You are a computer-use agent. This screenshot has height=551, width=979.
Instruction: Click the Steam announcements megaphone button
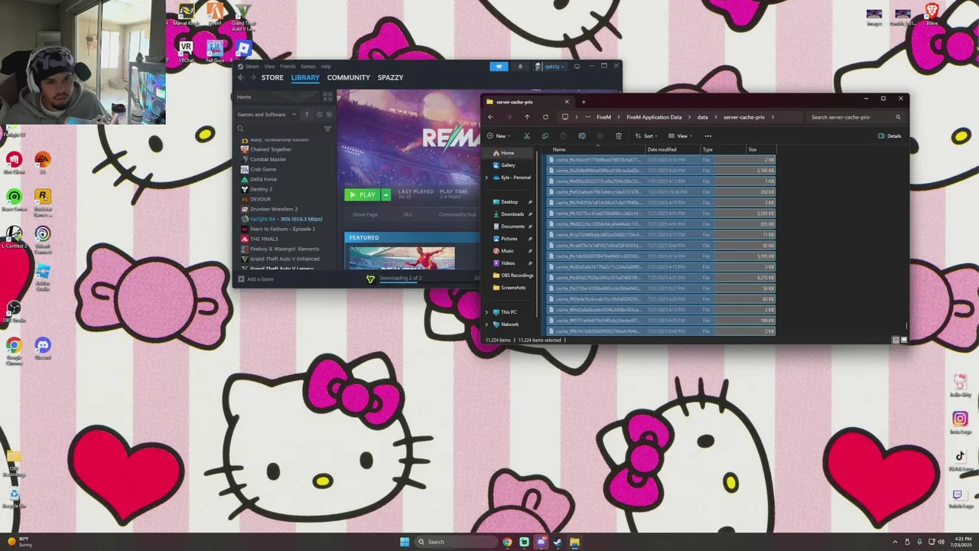point(499,67)
